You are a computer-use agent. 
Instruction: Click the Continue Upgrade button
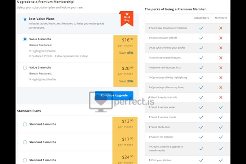pyautogui.click(x=114, y=95)
